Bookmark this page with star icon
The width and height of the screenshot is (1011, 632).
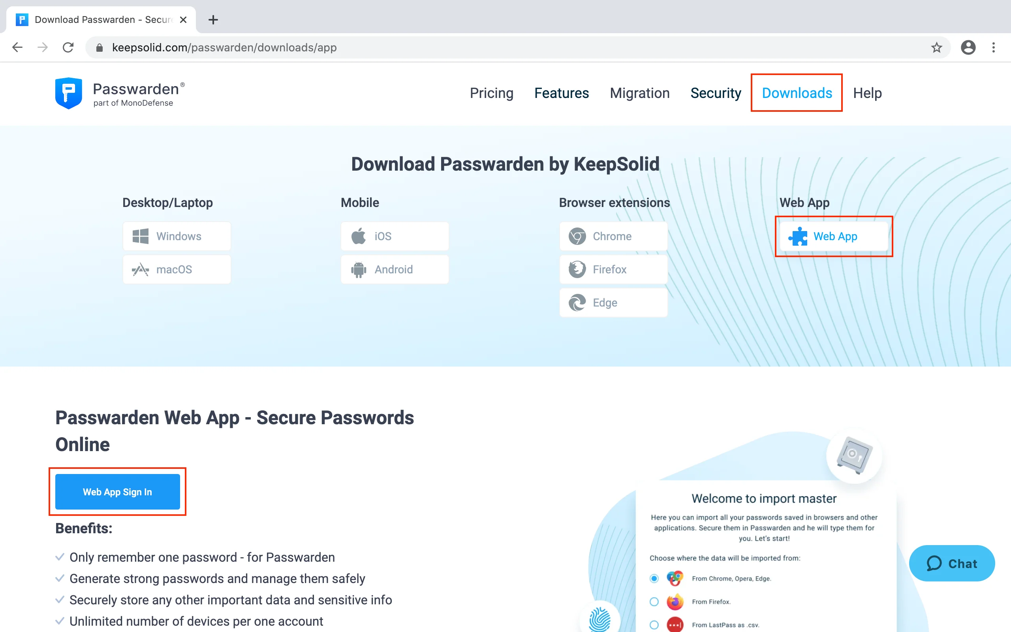(x=936, y=47)
